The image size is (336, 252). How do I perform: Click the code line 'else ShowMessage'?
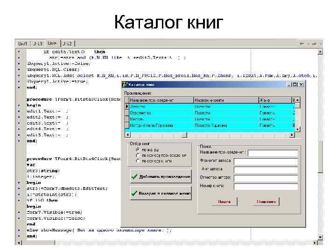click(99, 230)
